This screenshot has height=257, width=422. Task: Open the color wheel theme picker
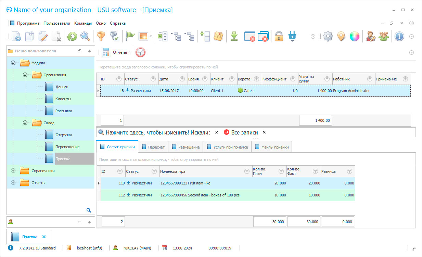tap(354, 36)
